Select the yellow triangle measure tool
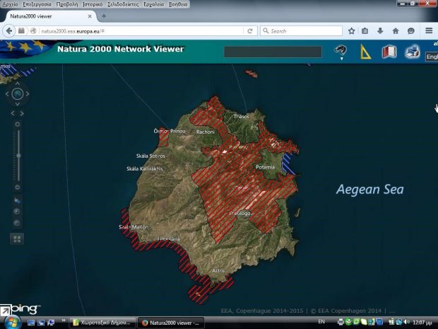The image size is (438, 329). pos(365,52)
